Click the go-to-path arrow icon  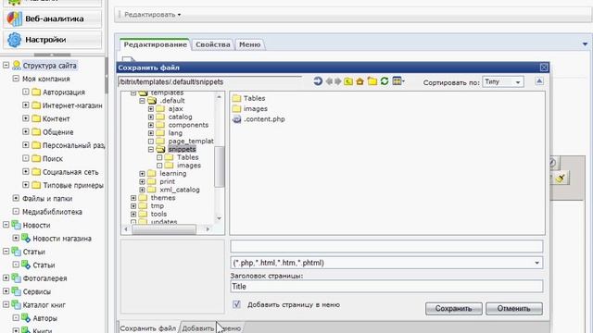[x=318, y=81]
